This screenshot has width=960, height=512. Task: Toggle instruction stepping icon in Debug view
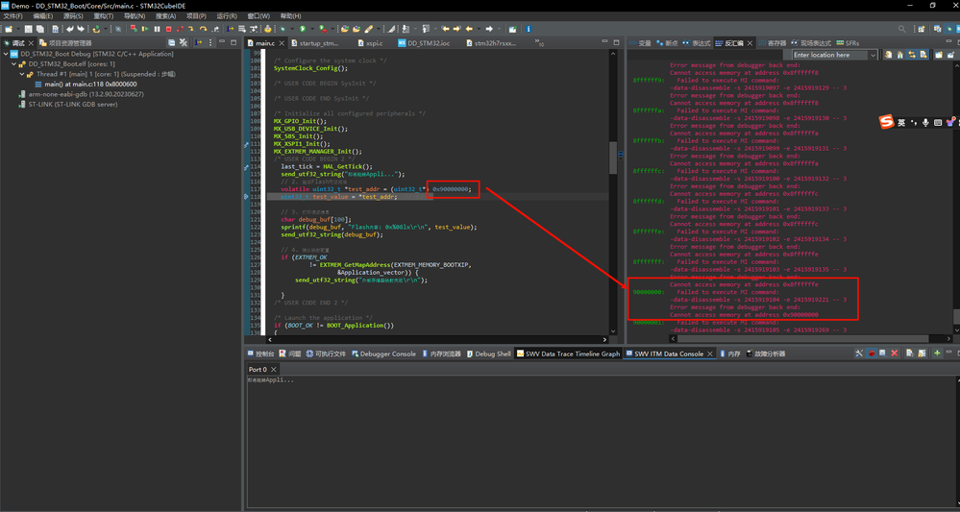pyautogui.click(x=198, y=43)
